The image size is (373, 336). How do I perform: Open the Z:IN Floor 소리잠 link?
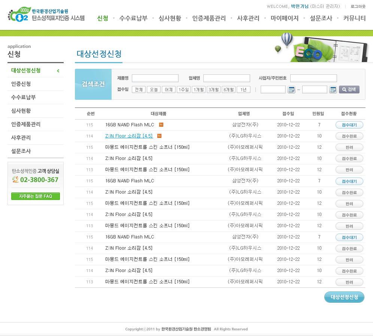[x=129, y=136]
